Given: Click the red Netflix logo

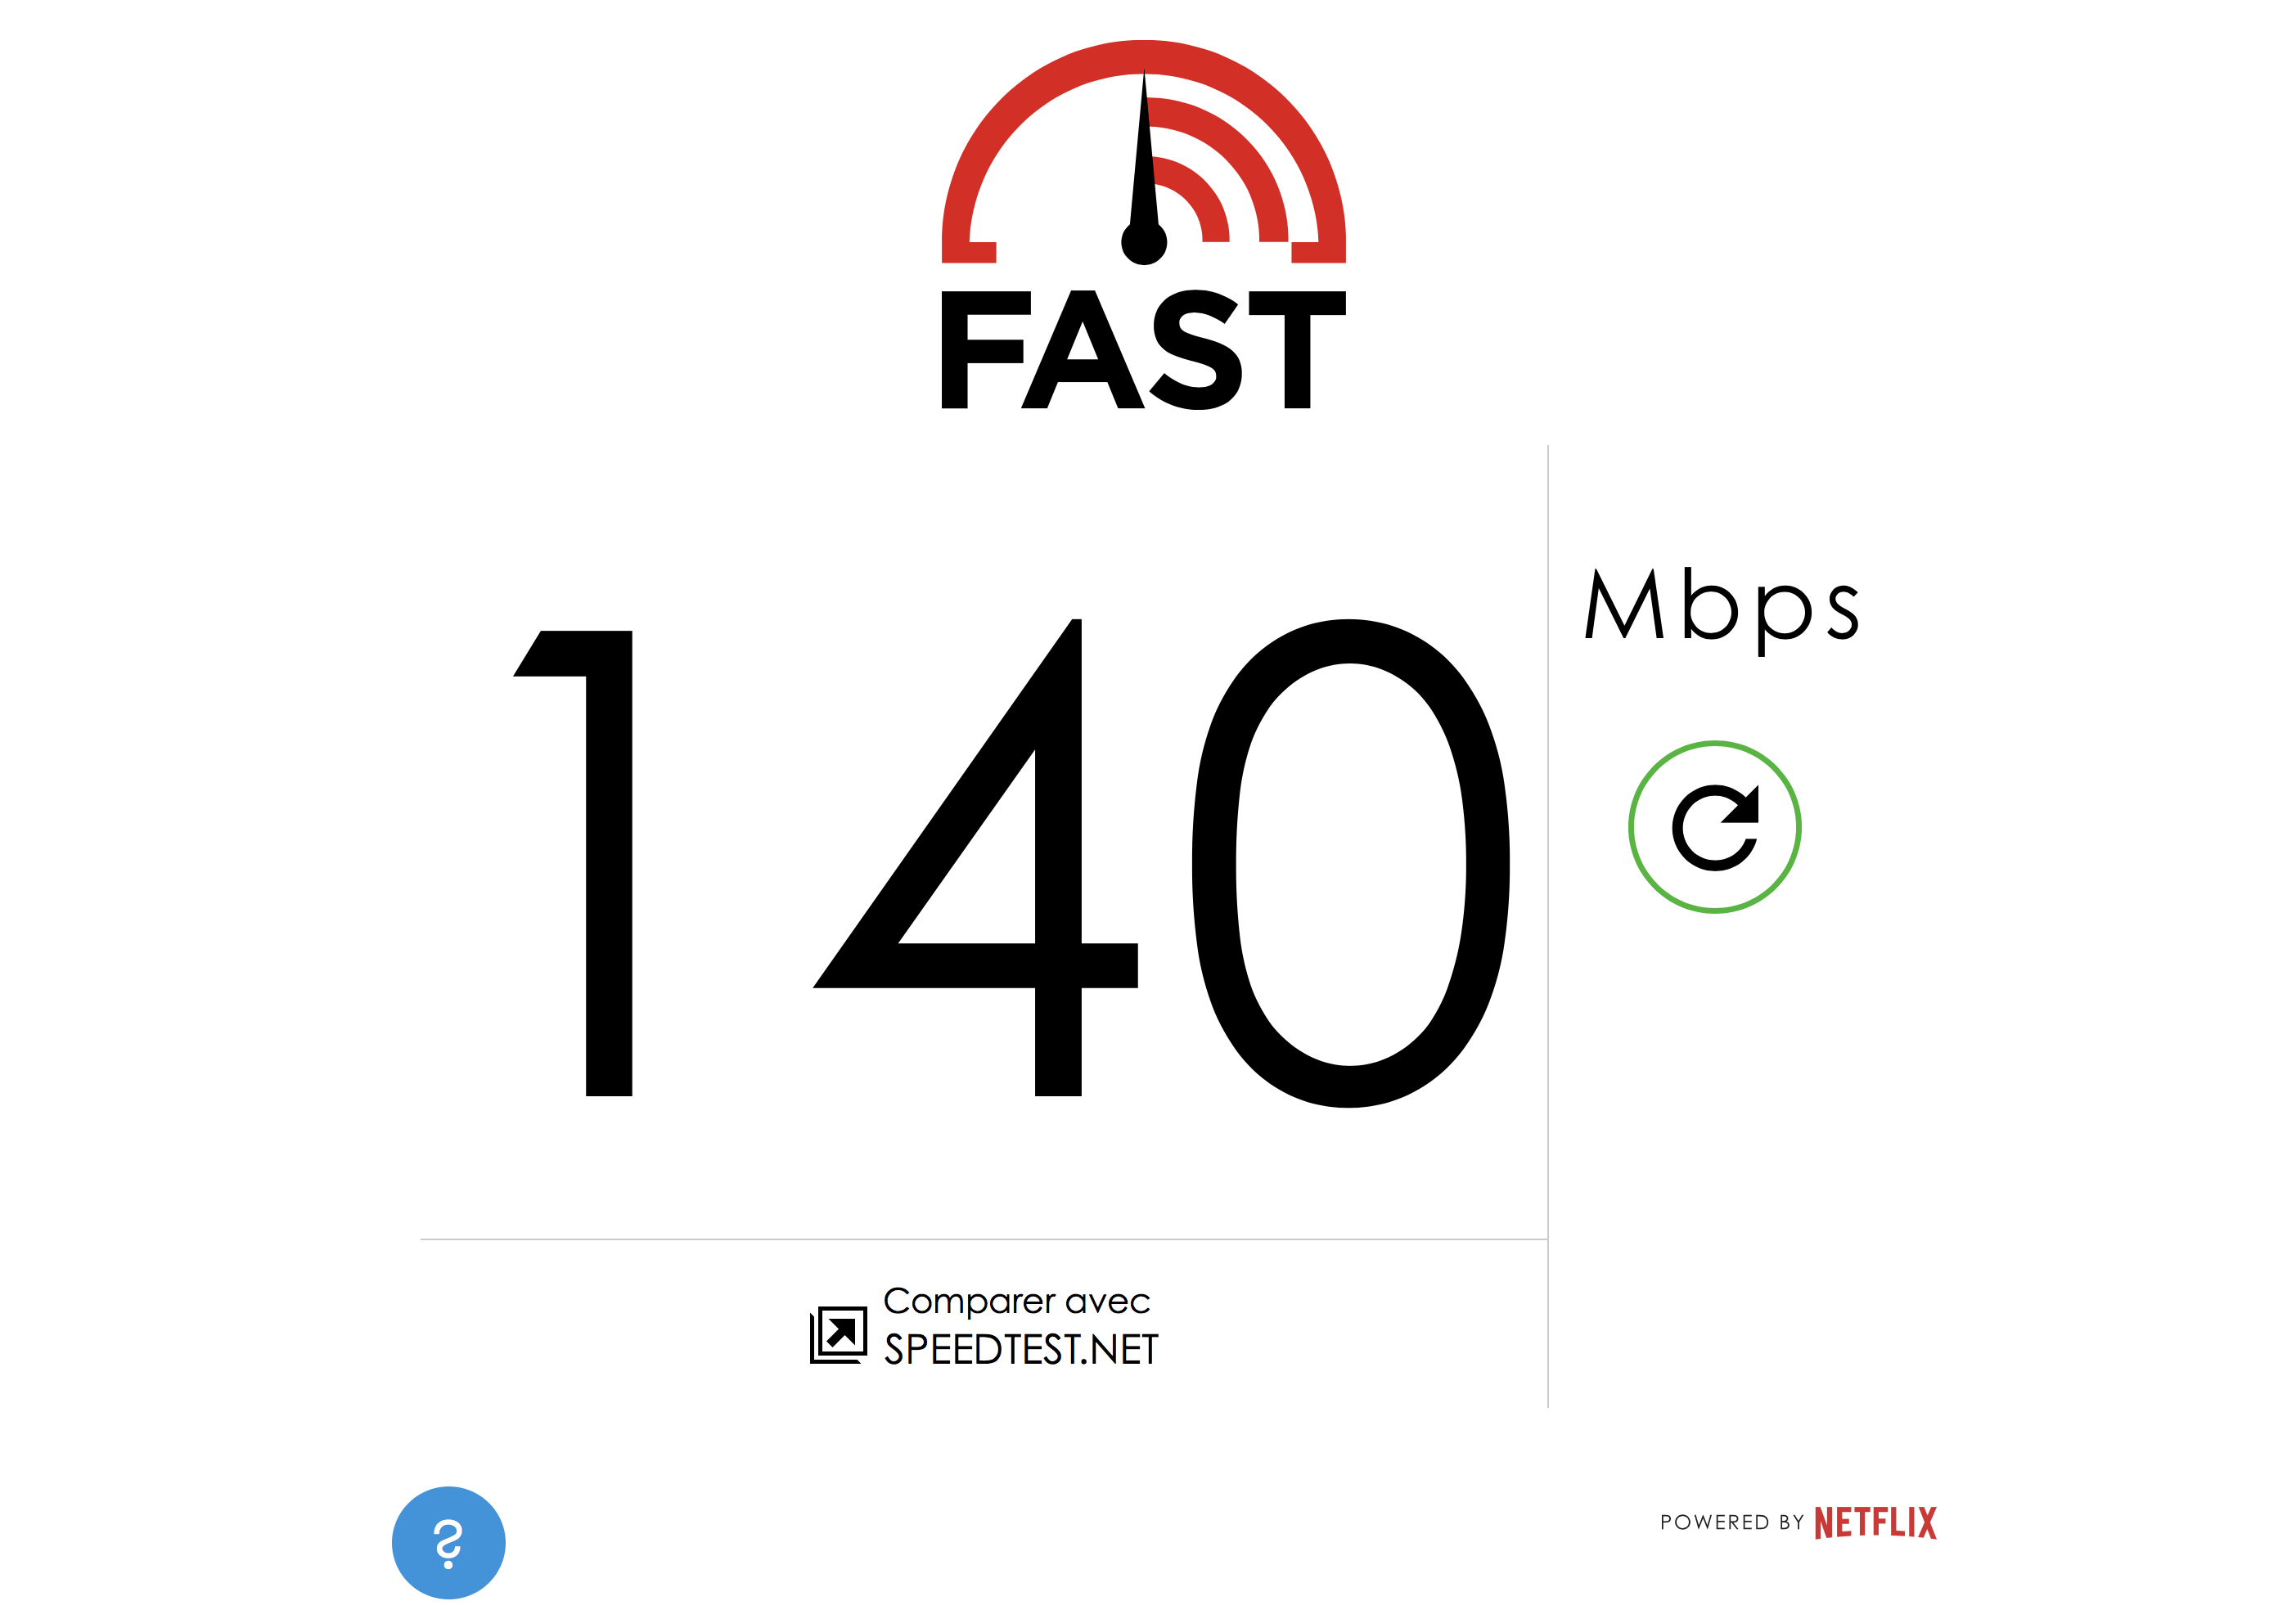Looking at the screenshot, I should click(x=1875, y=1522).
